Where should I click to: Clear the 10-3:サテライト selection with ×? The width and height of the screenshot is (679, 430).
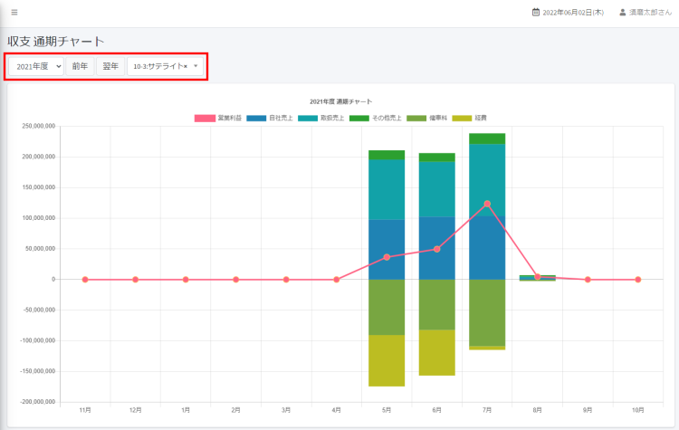[x=186, y=67]
